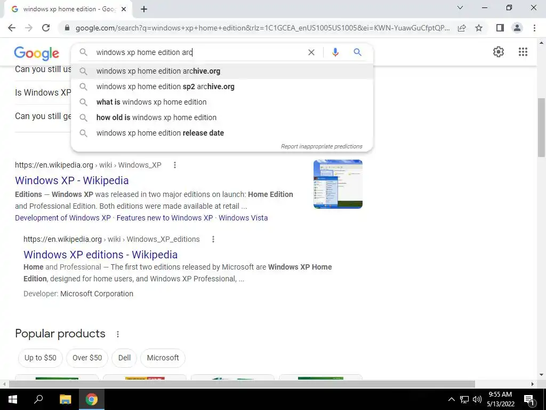Click the address bar URL

(262, 28)
